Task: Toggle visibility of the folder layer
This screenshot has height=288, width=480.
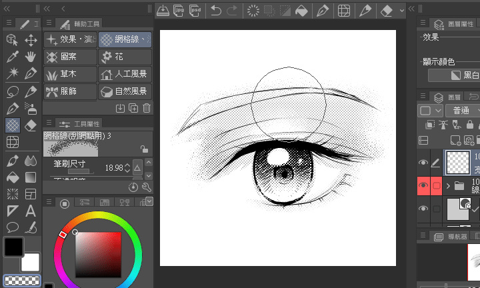Action: coord(423,185)
